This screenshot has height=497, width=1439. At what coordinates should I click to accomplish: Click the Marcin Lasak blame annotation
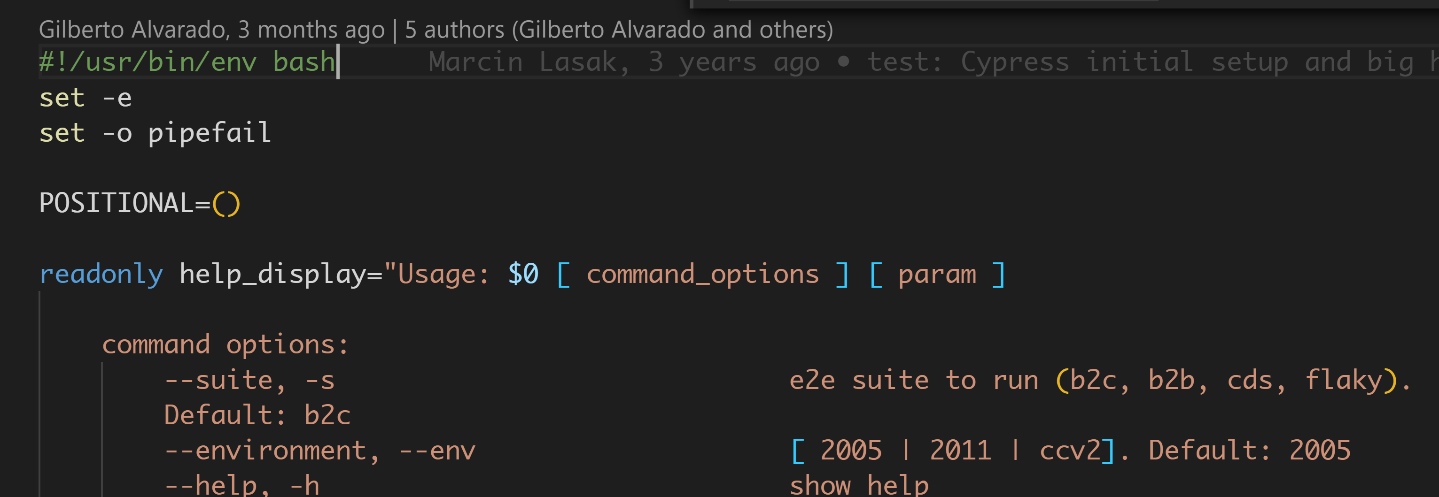[933, 62]
